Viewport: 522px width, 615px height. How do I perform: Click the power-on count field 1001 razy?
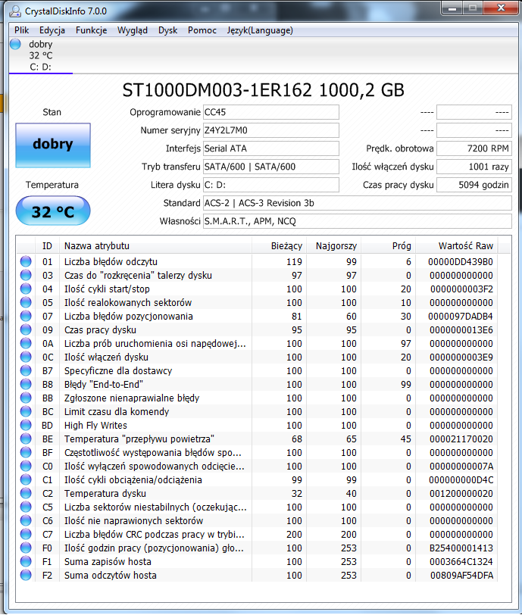474,167
